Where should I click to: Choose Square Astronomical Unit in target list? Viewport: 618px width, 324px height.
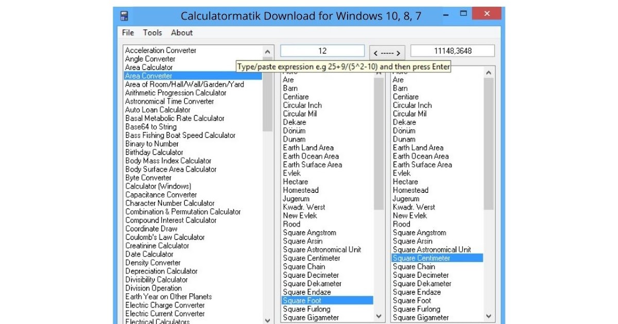432,249
